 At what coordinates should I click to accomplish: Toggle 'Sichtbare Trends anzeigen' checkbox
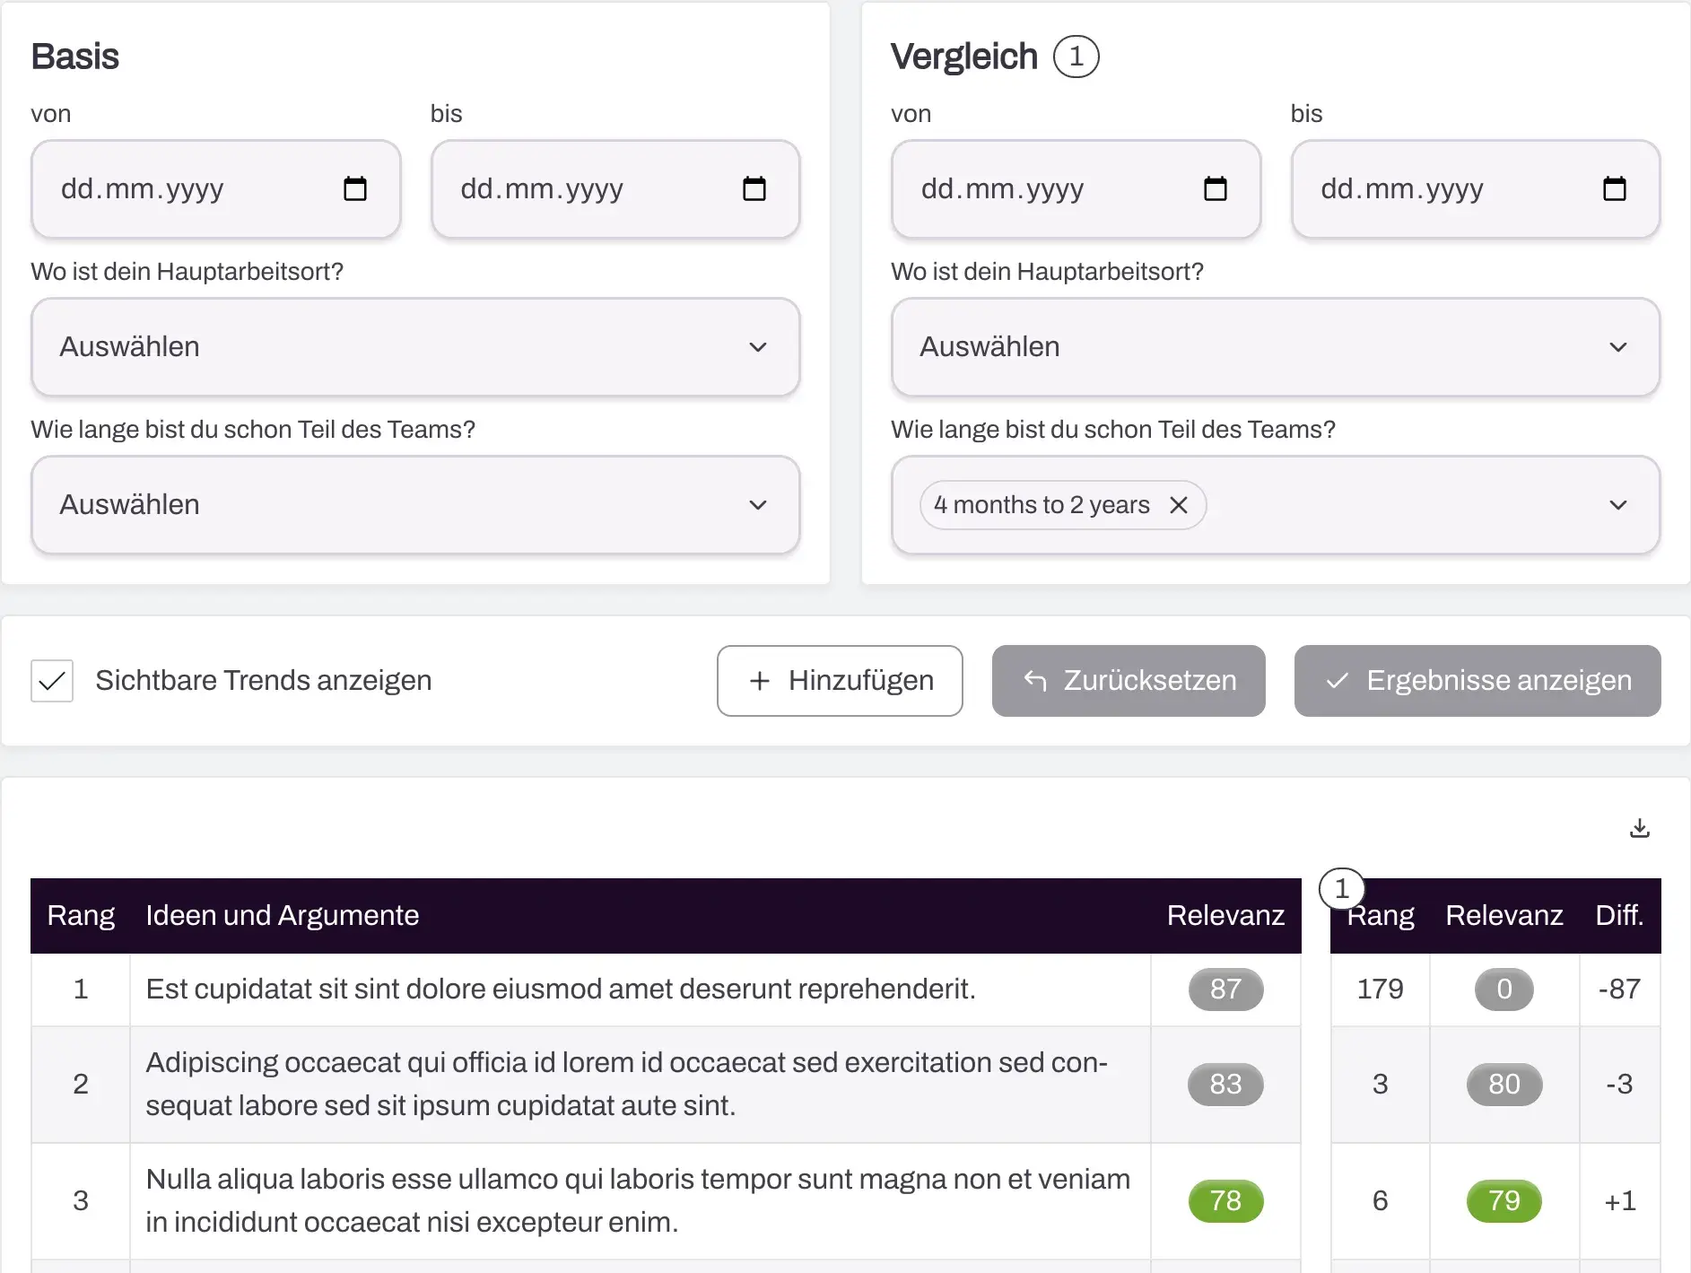point(52,681)
